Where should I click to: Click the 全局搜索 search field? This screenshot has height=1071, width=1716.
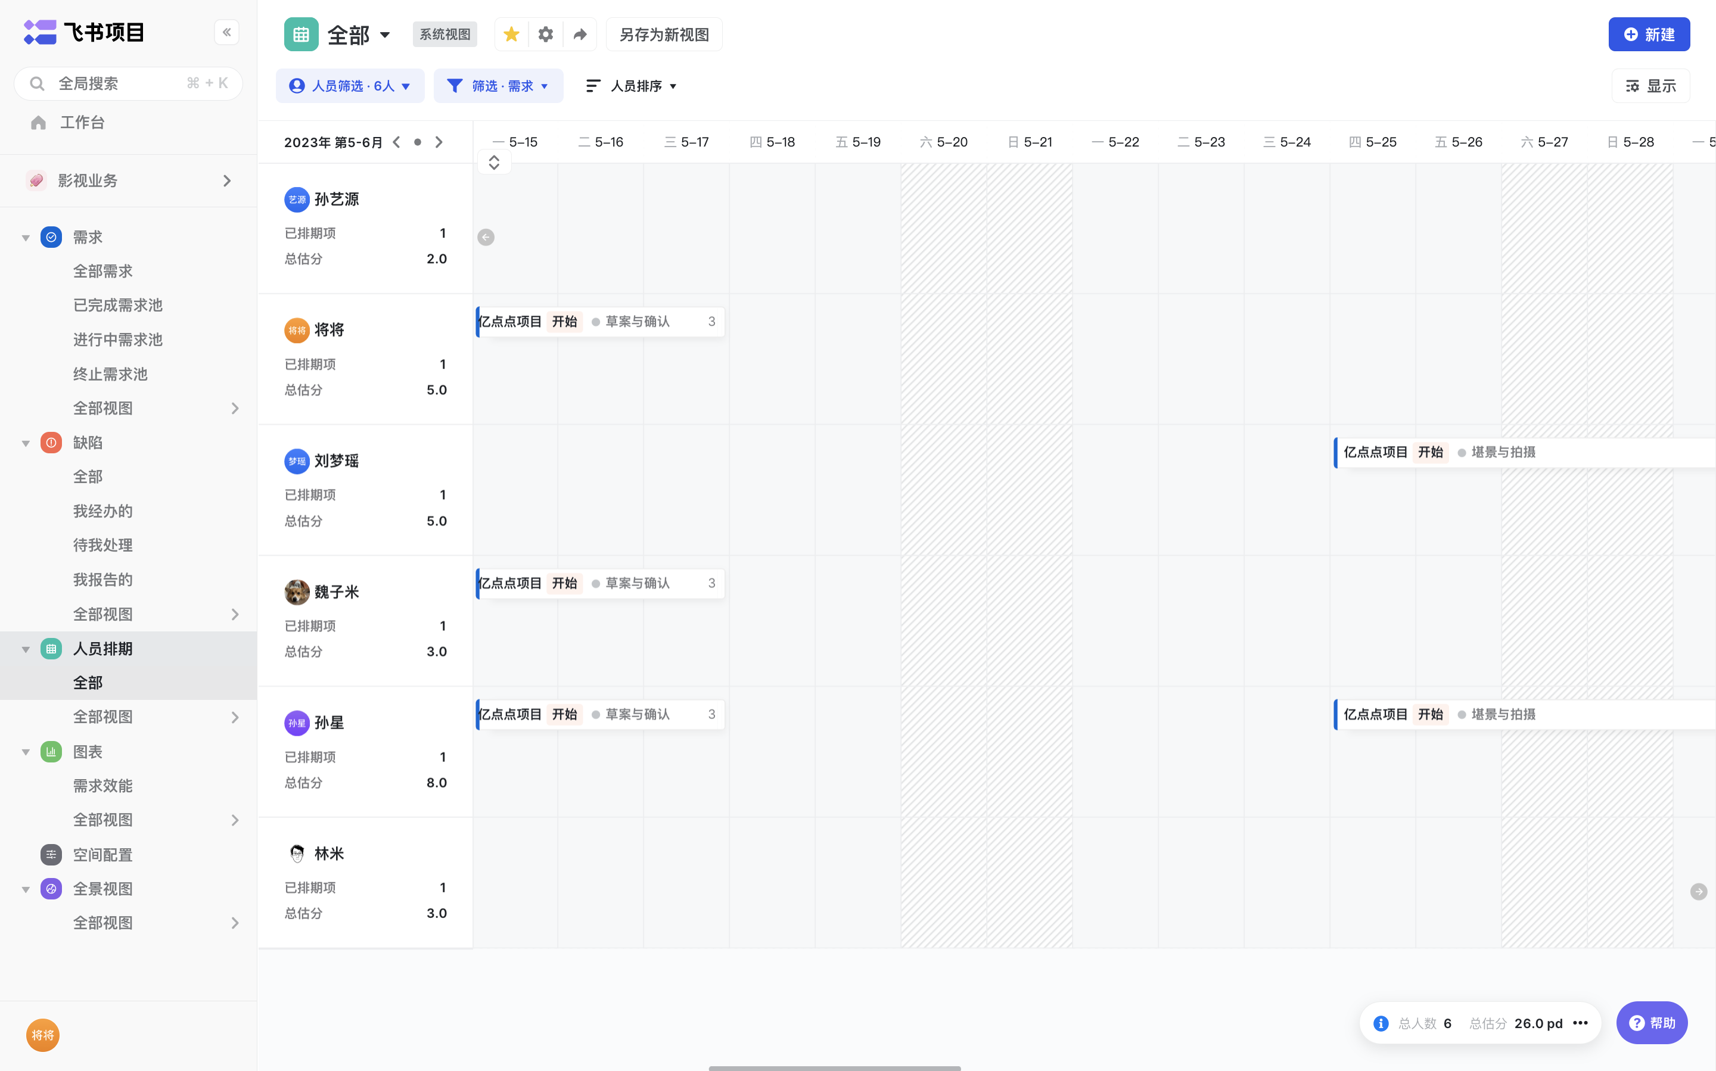[128, 83]
